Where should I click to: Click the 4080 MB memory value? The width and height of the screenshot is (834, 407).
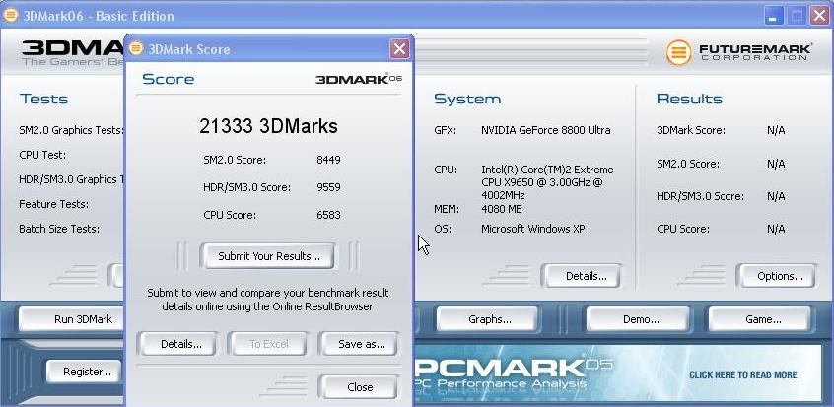tap(501, 209)
